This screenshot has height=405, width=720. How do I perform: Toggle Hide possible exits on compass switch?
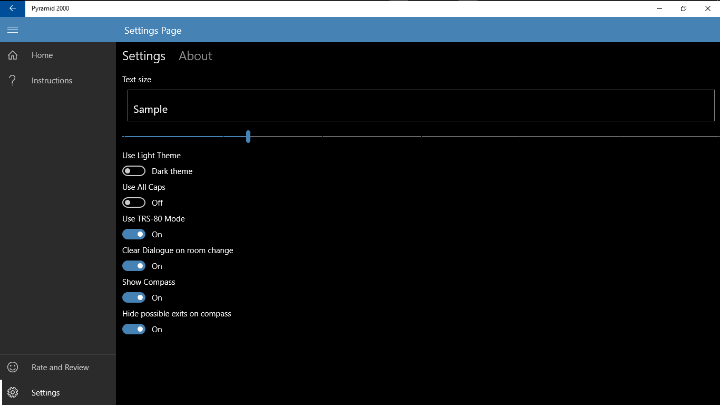coord(134,329)
